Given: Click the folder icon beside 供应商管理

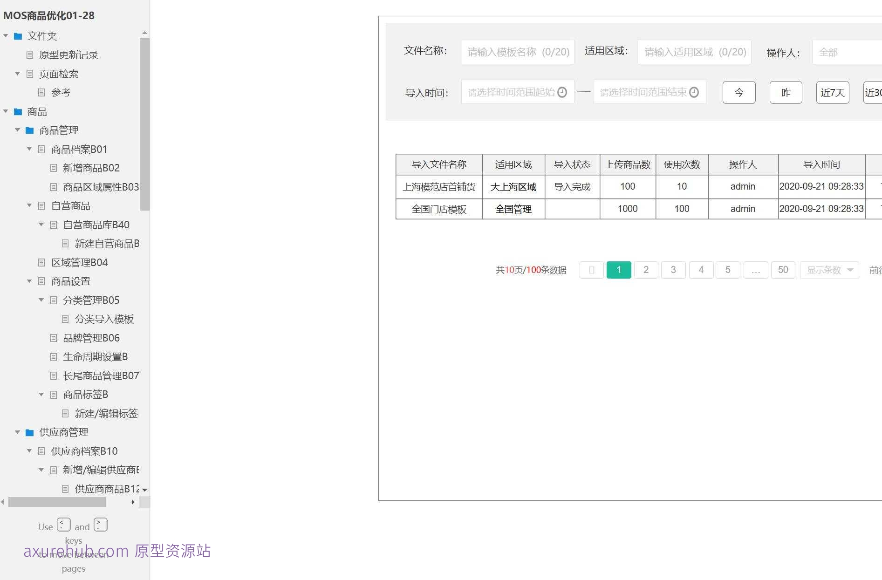Looking at the screenshot, I should tap(29, 432).
